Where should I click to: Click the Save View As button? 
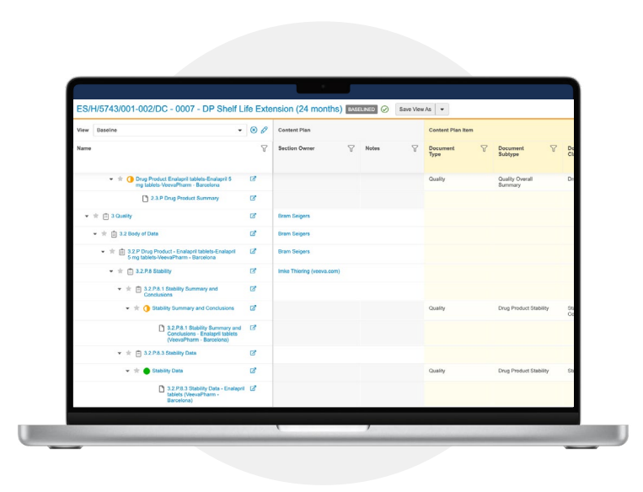pos(415,110)
